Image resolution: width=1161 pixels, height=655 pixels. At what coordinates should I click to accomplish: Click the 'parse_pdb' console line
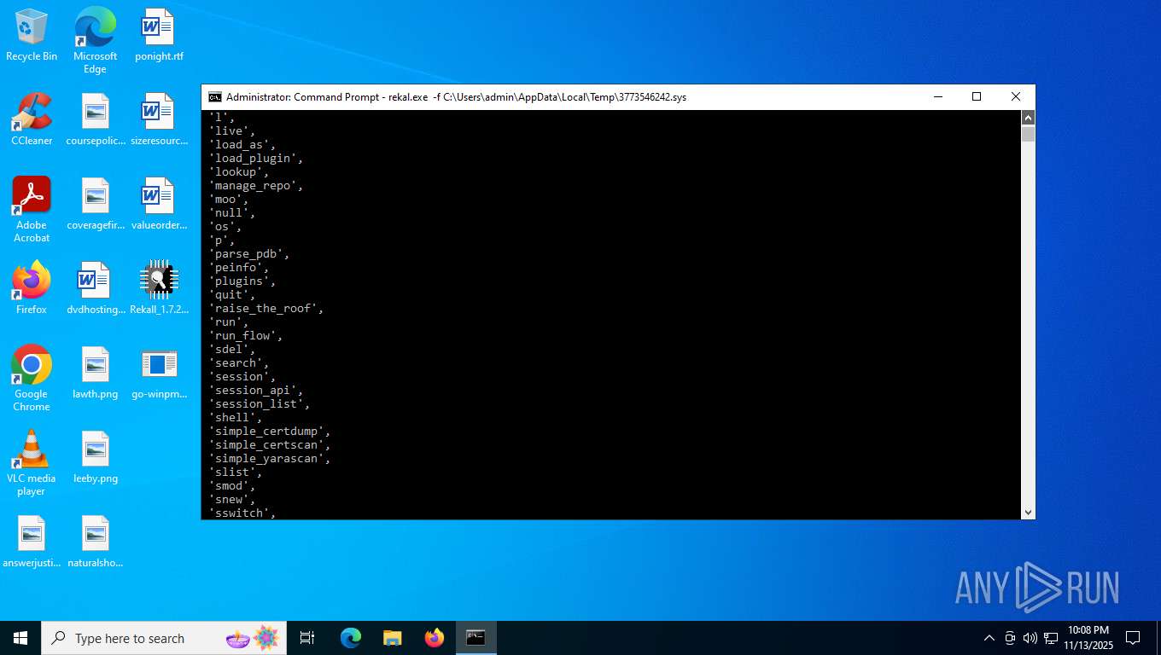(x=249, y=254)
